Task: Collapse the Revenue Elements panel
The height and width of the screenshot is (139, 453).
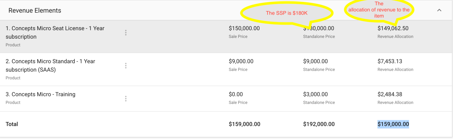Action: [x=439, y=10]
